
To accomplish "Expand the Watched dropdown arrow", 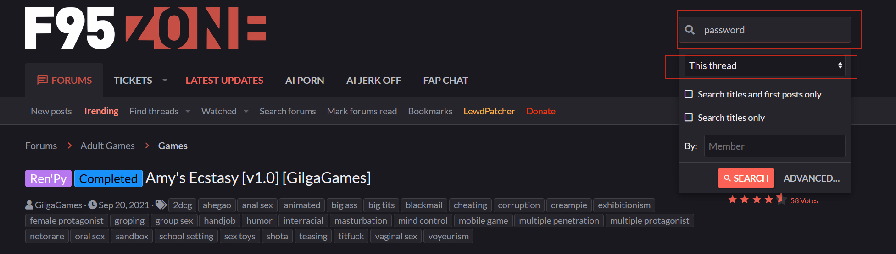I will [246, 111].
